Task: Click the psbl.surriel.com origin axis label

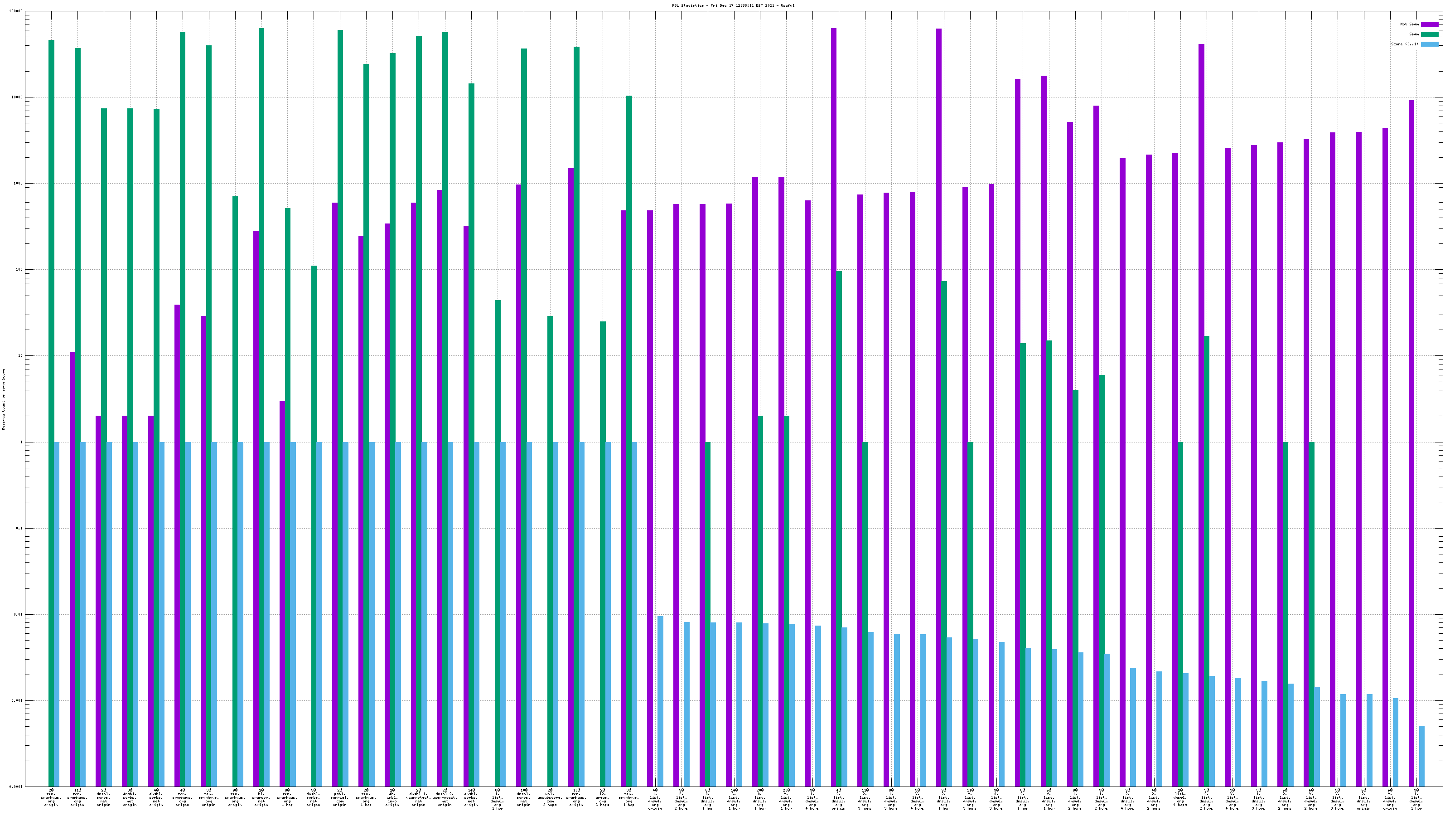Action: tap(339, 797)
